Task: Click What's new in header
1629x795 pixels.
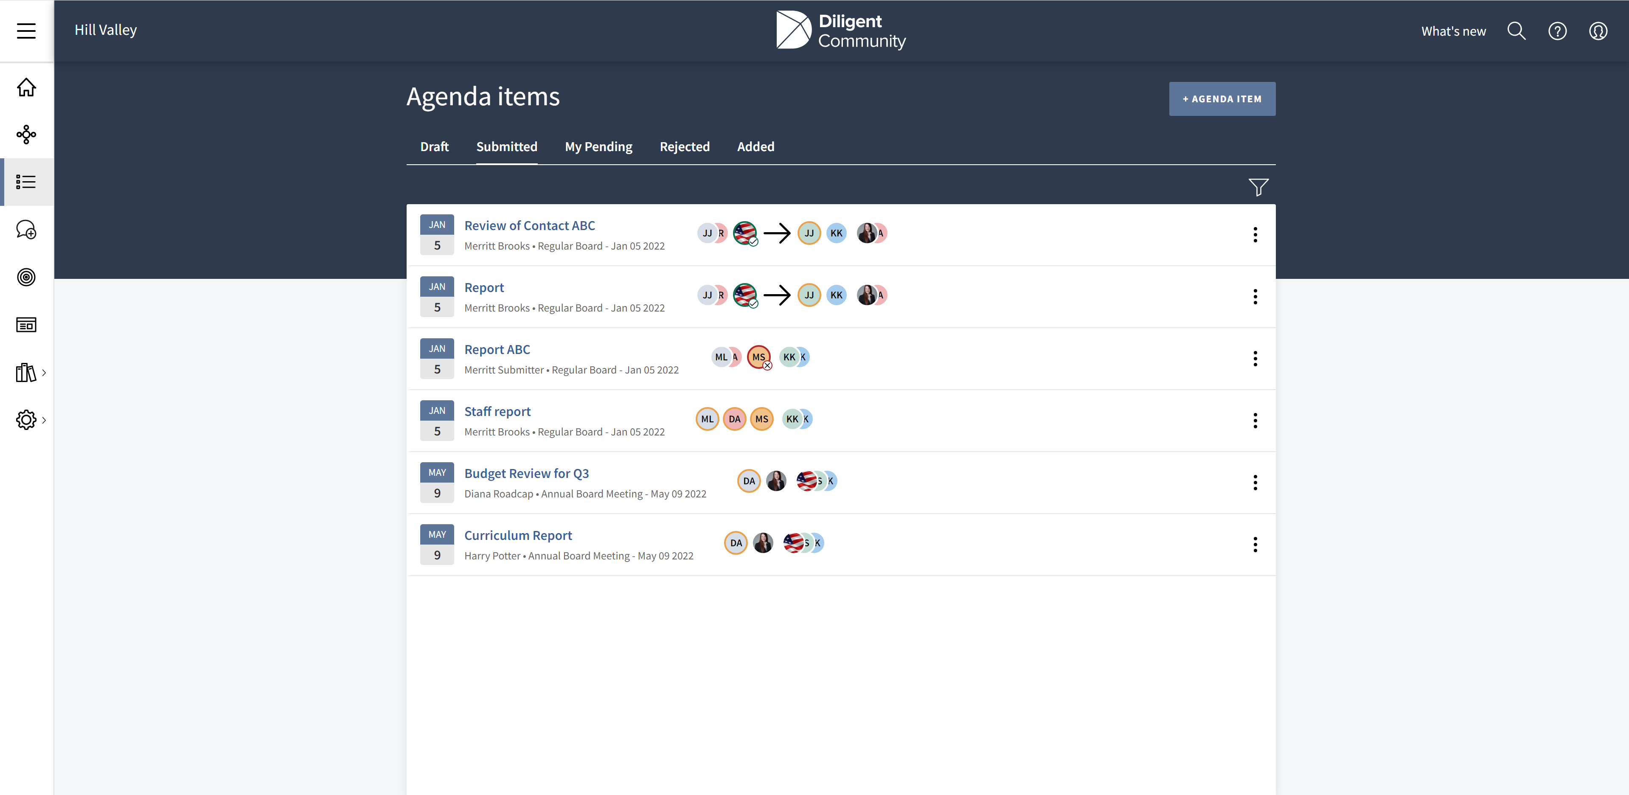Action: (1453, 31)
